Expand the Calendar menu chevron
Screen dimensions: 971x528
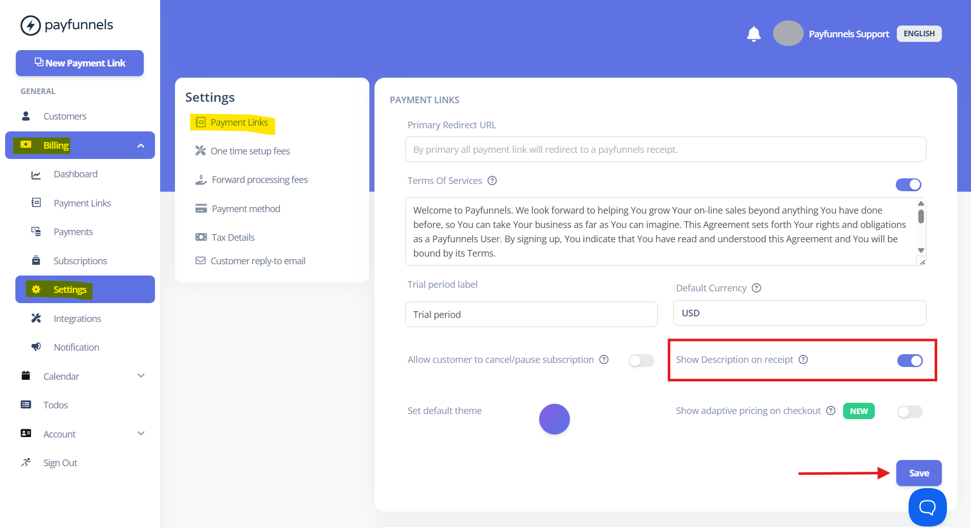[141, 376]
